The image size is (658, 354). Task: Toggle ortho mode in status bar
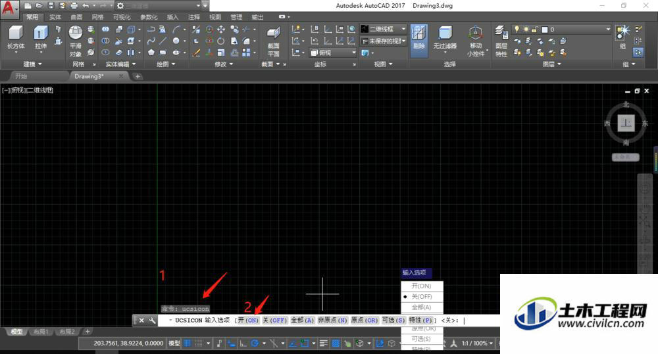[243, 343]
